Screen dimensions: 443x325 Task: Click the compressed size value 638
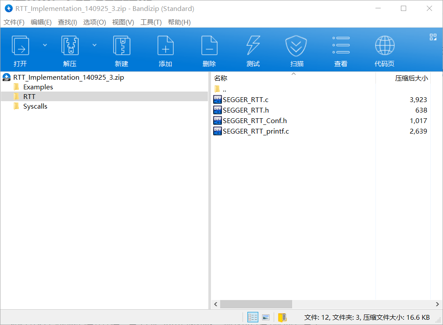click(x=421, y=110)
